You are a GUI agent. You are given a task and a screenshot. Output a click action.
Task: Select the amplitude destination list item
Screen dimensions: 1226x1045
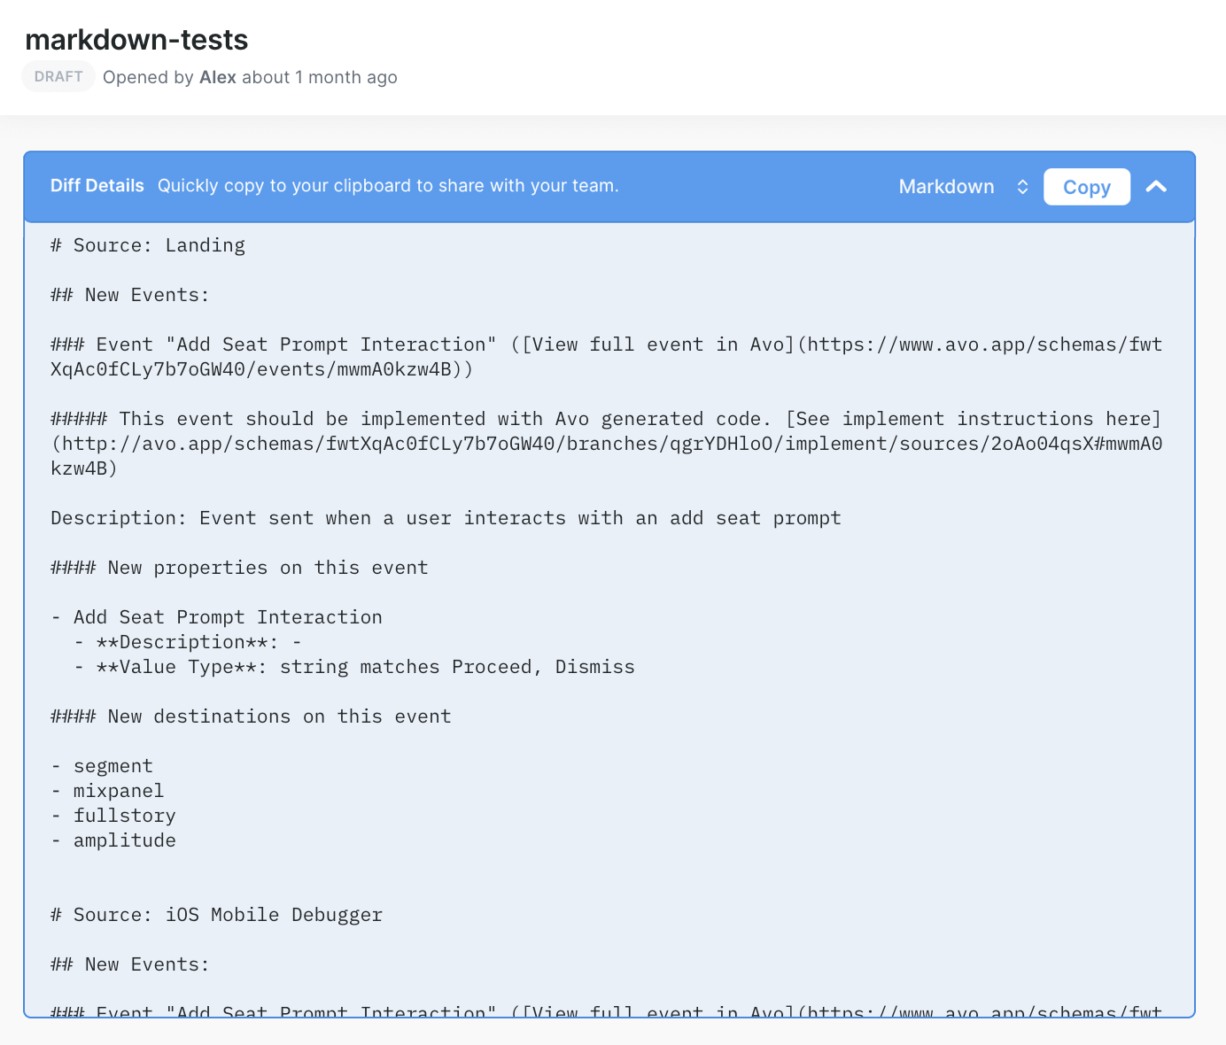[124, 840]
